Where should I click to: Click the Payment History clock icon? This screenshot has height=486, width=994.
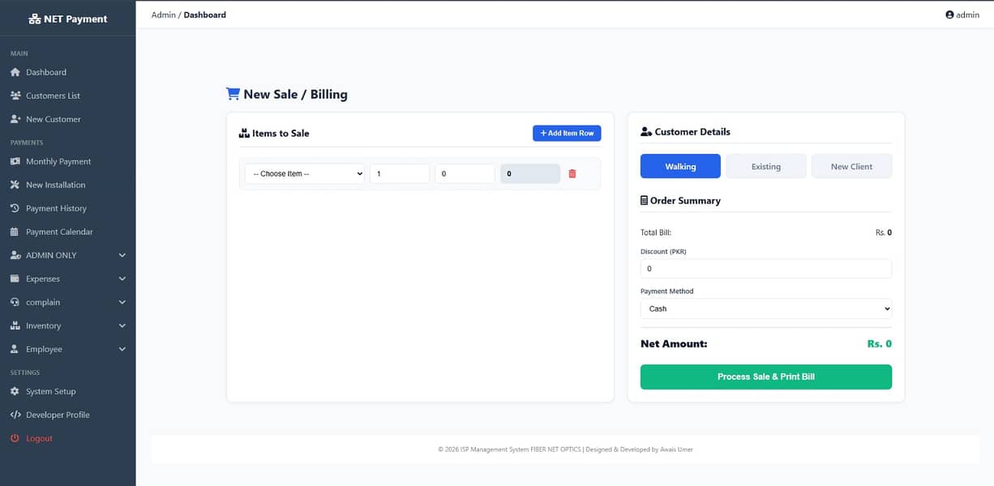[x=15, y=208]
